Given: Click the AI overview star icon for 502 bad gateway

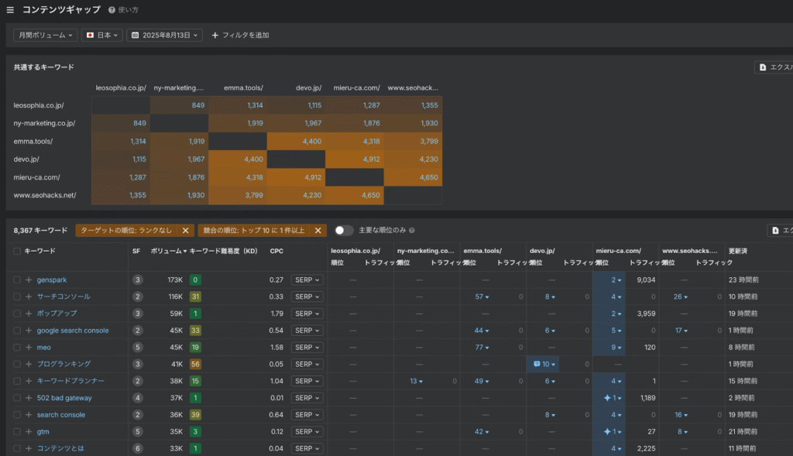Looking at the screenshot, I should pyautogui.click(x=607, y=398).
